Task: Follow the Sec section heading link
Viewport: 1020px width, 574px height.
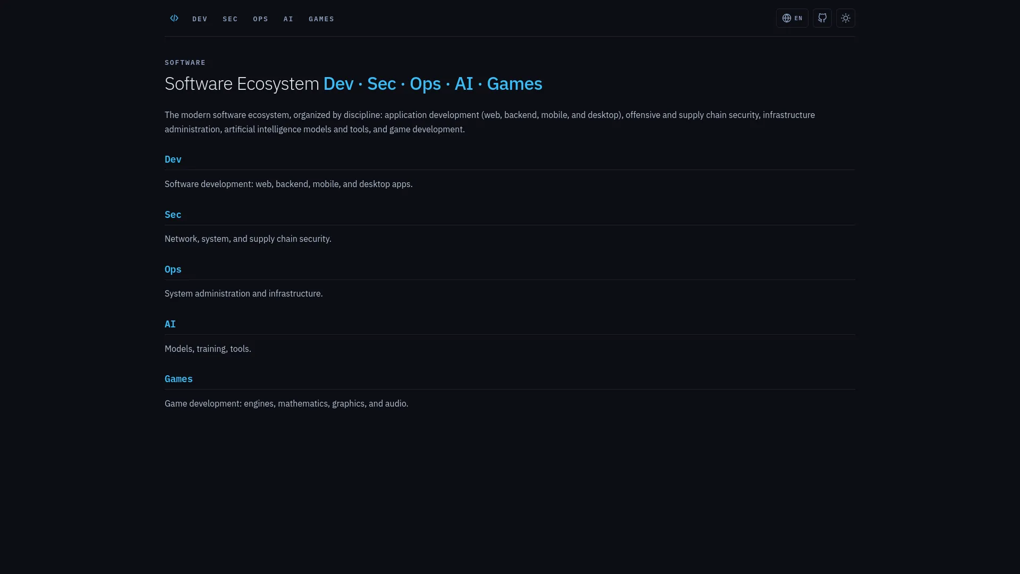Action: [173, 215]
